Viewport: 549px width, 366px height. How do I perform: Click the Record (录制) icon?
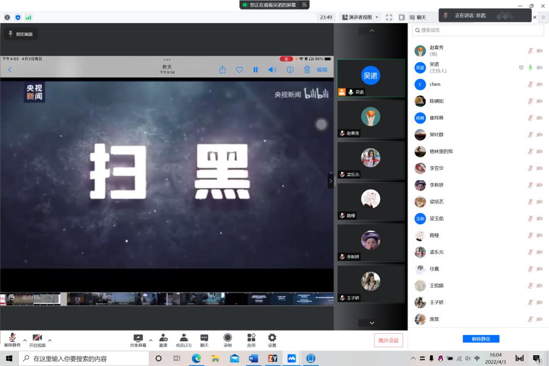coord(227,338)
